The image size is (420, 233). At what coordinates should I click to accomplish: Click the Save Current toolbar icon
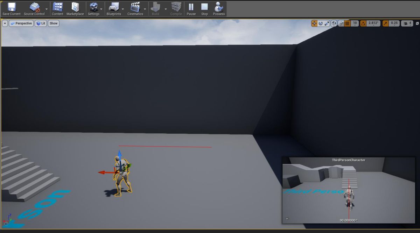tap(12, 9)
